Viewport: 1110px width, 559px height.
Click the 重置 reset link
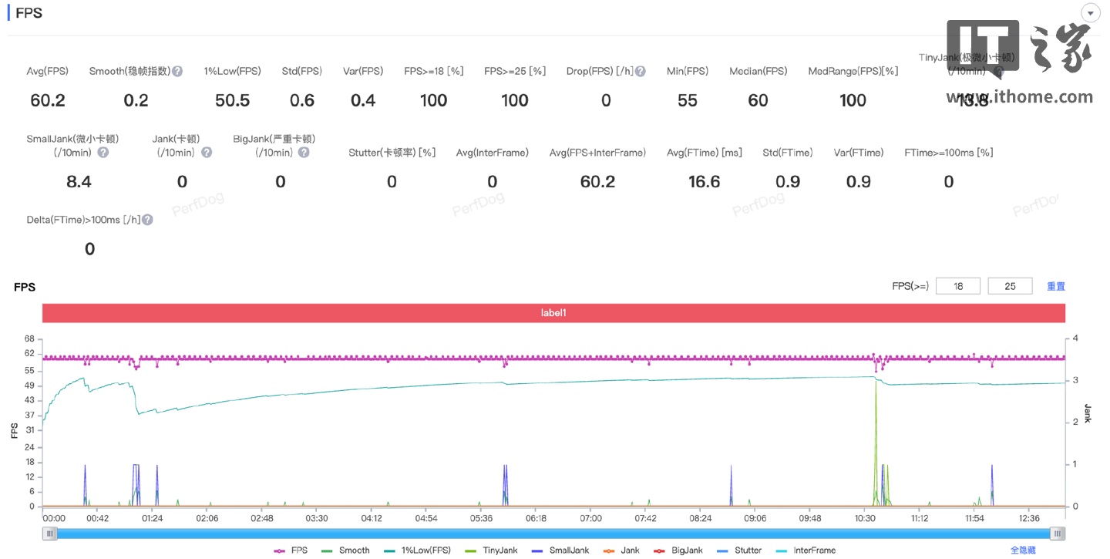click(1055, 286)
